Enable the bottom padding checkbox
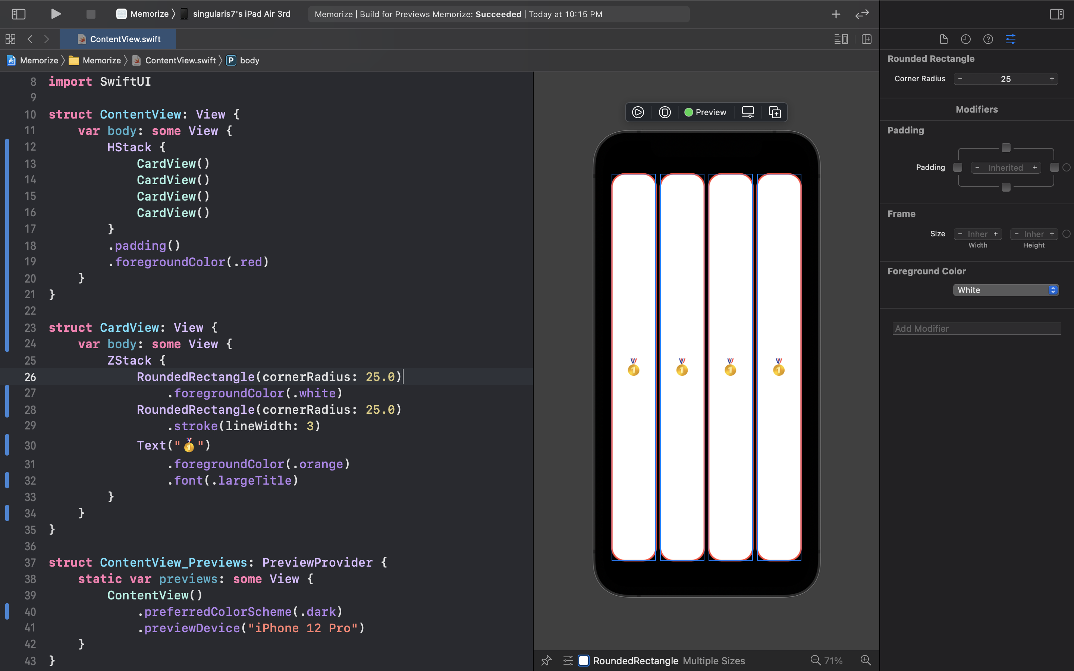 coord(1006,187)
